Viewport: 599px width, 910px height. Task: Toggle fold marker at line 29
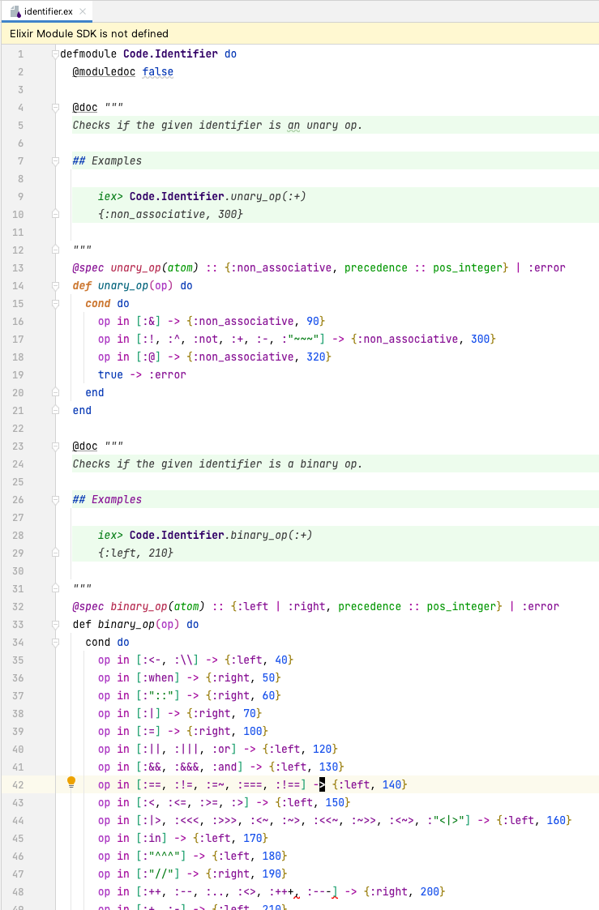pos(56,553)
